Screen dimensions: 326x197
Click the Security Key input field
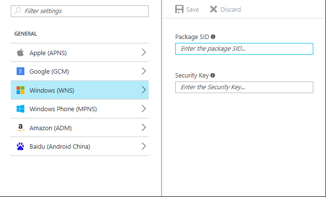coord(244,87)
